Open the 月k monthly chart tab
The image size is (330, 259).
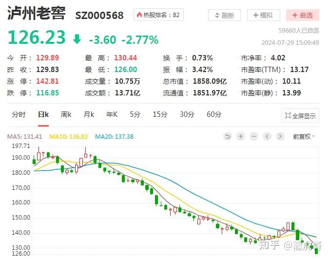pos(89,114)
